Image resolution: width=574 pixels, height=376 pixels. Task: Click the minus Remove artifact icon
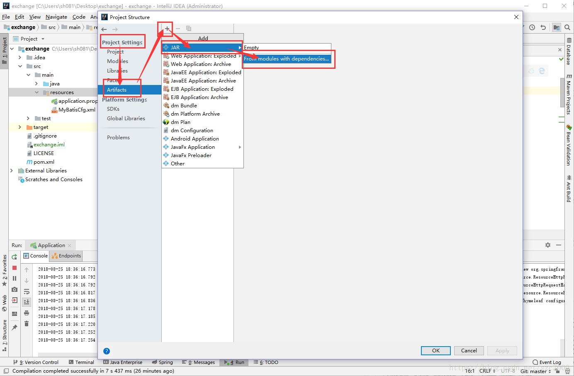tap(178, 29)
